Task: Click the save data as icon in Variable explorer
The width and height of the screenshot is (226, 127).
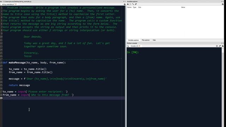Action: pos(133,4)
